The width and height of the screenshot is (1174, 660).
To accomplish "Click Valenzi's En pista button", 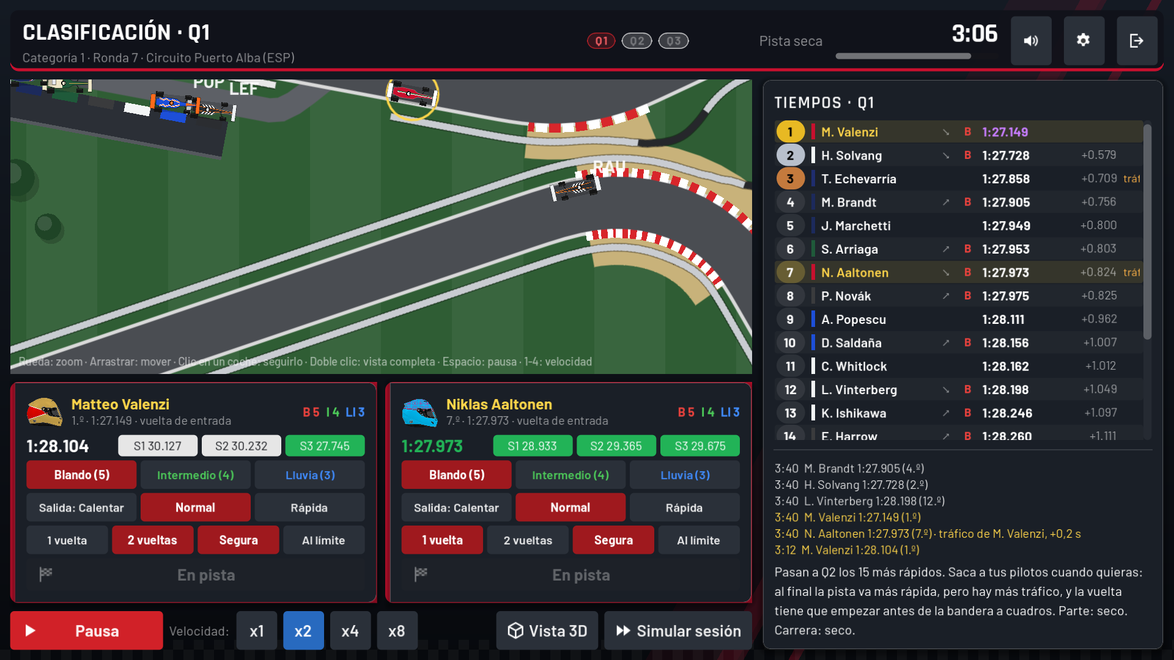I will click(x=196, y=574).
